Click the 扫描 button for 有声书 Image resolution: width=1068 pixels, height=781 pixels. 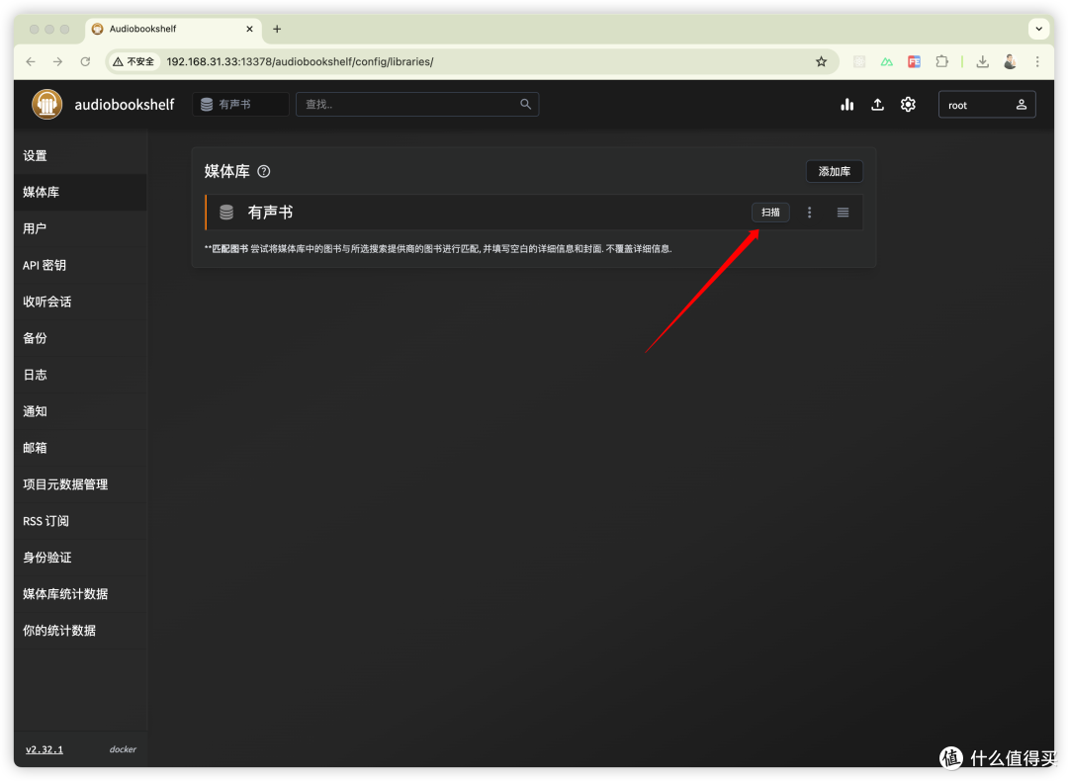(x=770, y=213)
